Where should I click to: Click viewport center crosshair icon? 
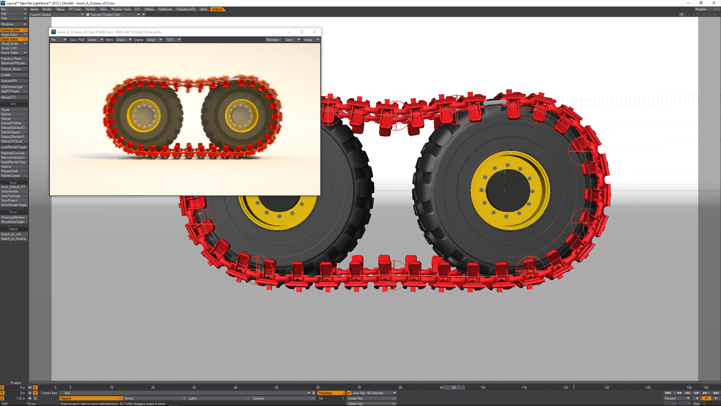[x=695, y=14]
